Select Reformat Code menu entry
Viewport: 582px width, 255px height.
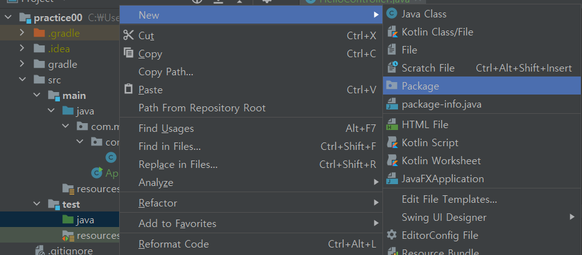click(251, 244)
